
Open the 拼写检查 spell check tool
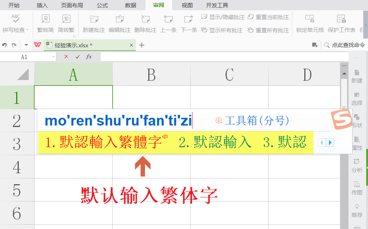tap(15, 23)
